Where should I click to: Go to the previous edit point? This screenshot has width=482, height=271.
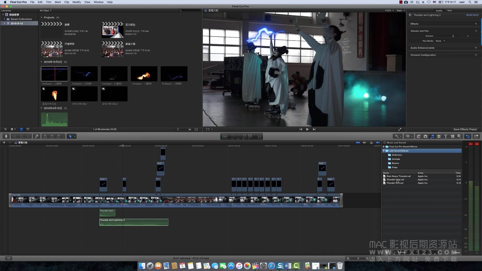coord(301,129)
